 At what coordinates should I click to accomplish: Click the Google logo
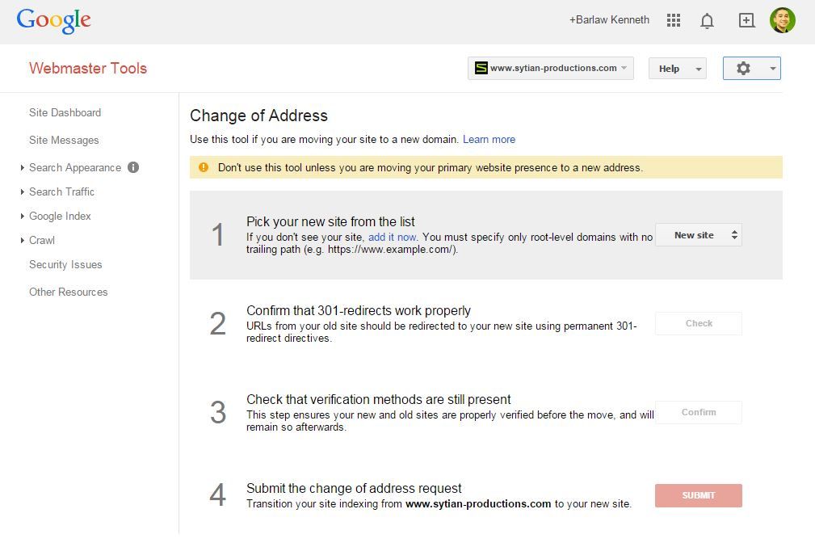point(53,21)
